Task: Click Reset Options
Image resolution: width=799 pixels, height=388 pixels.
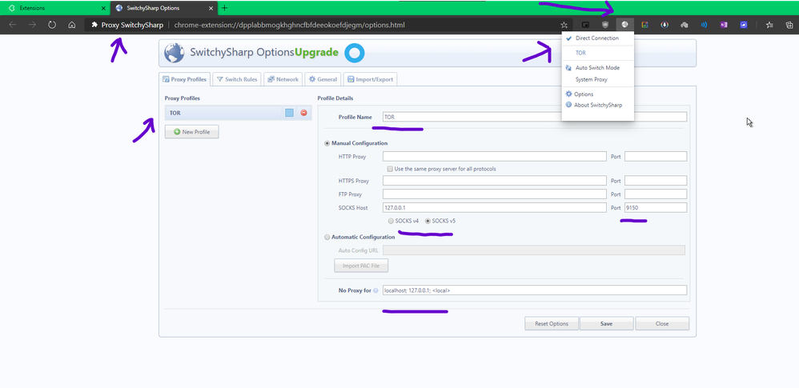Action: tap(552, 323)
